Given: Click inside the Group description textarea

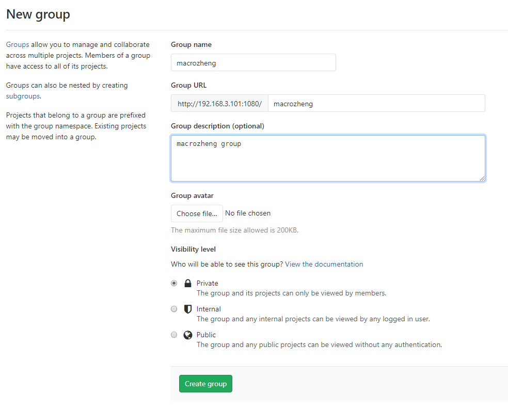Looking at the screenshot, I should [328, 158].
